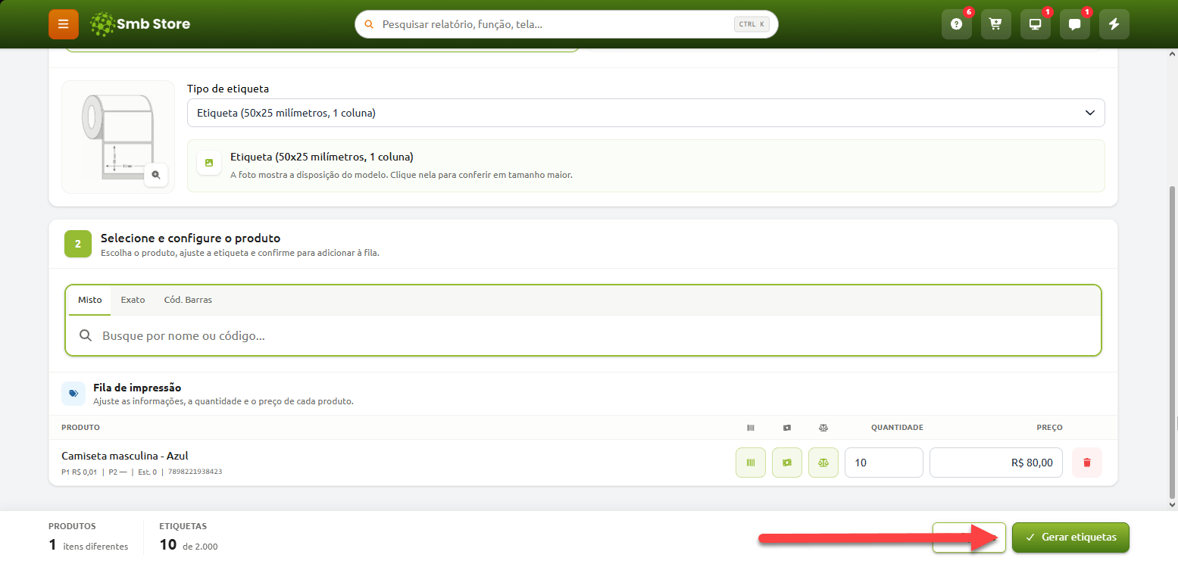
Task: Click the PREÇO column header
Action: (x=1049, y=428)
